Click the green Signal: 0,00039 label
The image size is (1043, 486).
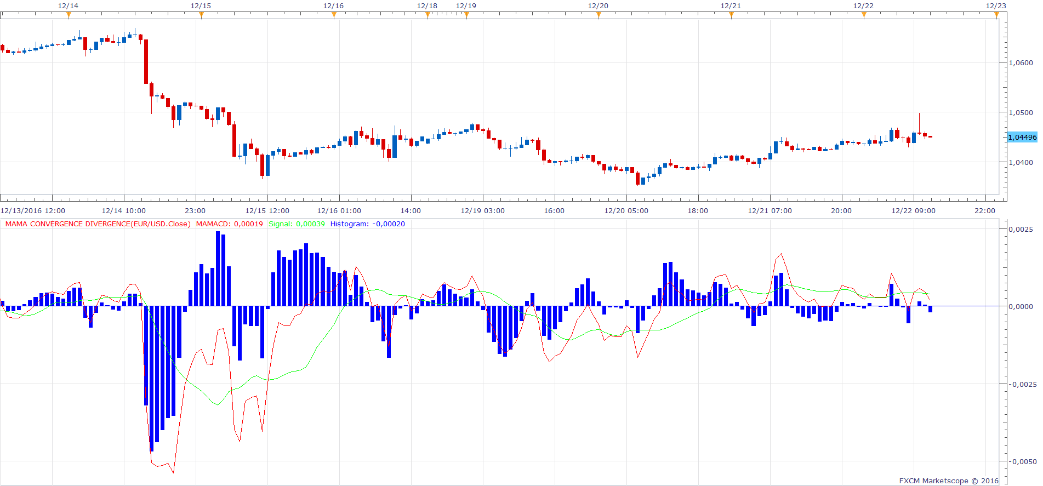(x=297, y=224)
